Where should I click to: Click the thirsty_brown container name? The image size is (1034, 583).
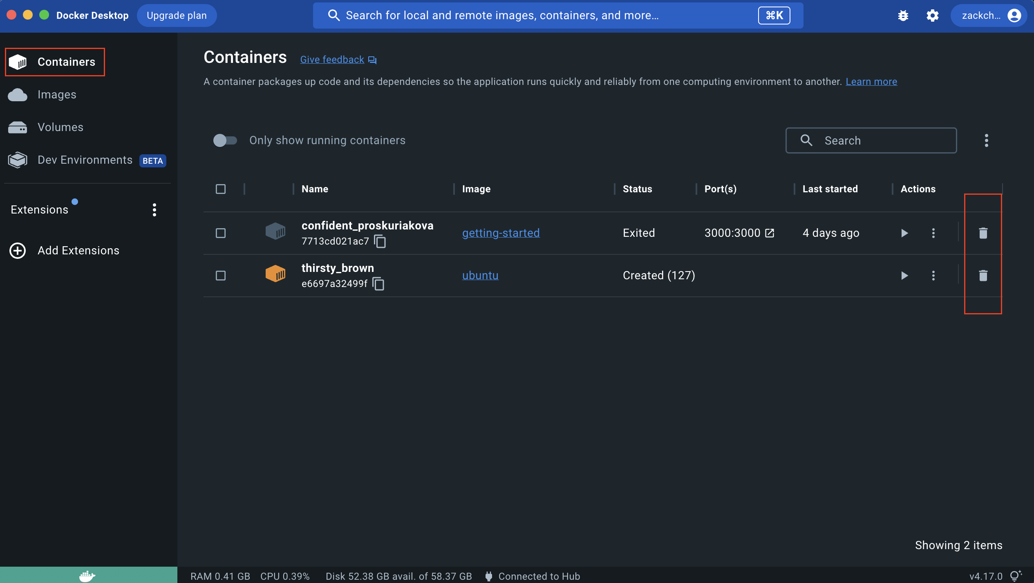tap(338, 268)
